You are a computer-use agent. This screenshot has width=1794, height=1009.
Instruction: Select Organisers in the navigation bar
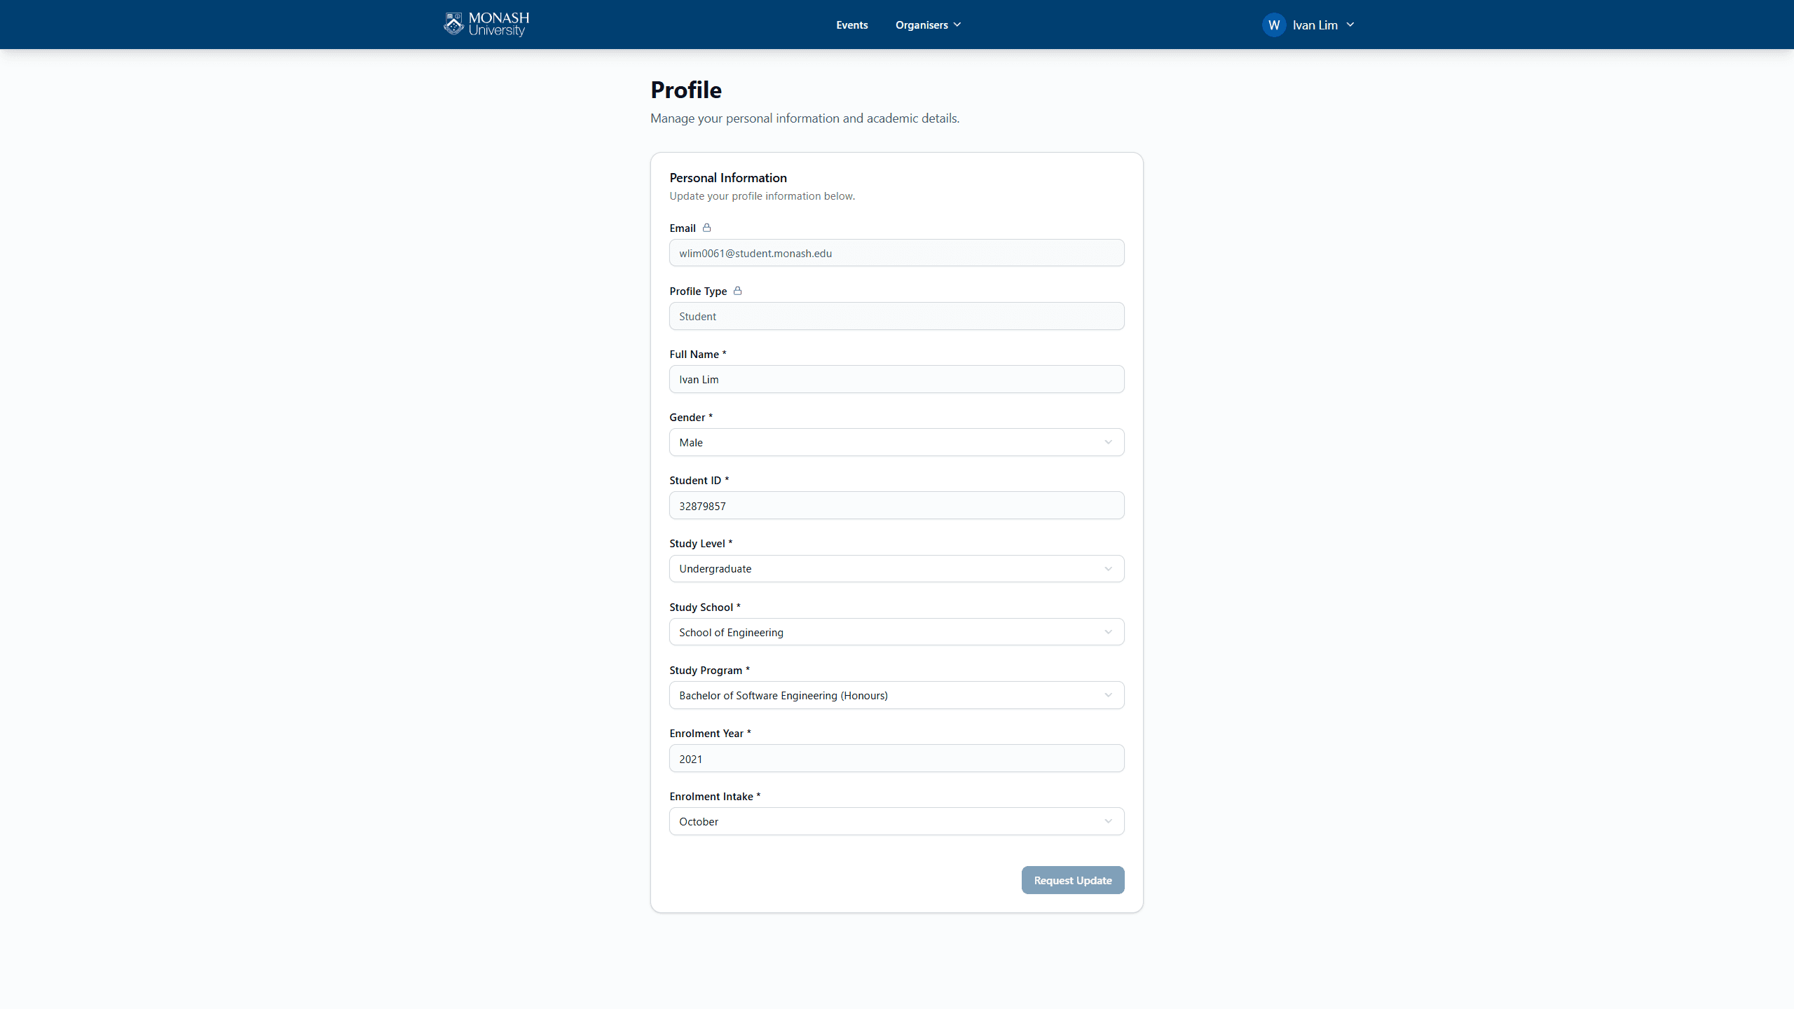coord(920,25)
